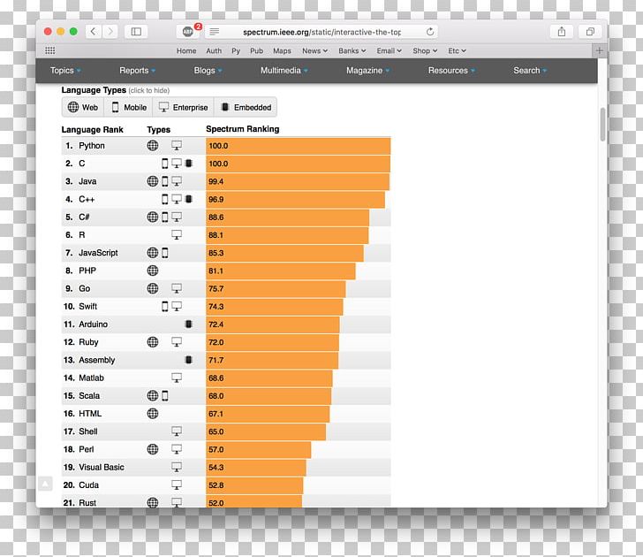Open the Banks bookmarks folder

point(352,51)
